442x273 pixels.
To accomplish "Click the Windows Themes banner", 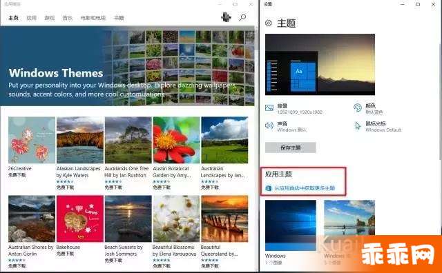I will point(127,66).
